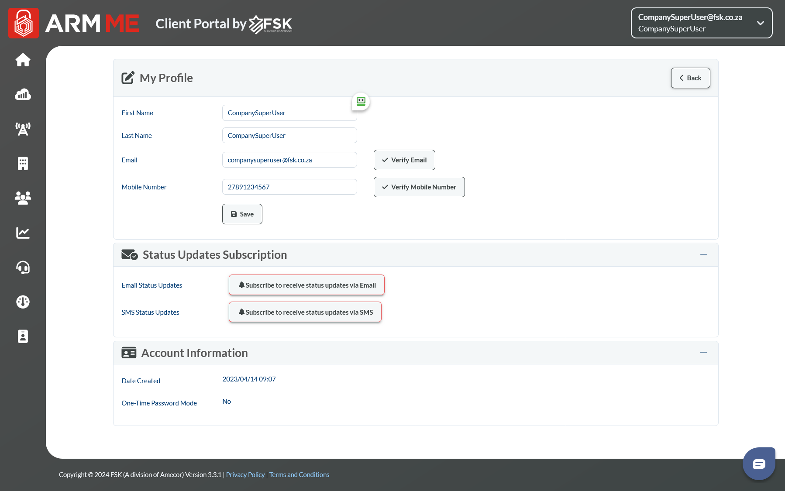
Task: Collapse the Account Information section
Action: point(703,353)
